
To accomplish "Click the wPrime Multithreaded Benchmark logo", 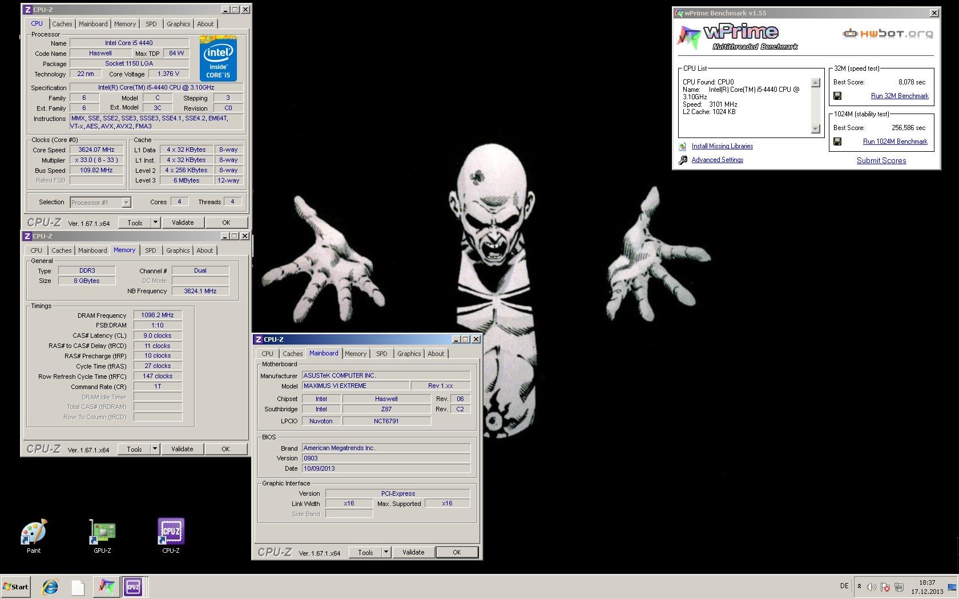I will click(x=738, y=37).
